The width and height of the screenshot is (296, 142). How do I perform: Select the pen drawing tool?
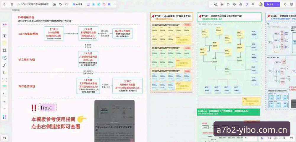click(x=4, y=73)
